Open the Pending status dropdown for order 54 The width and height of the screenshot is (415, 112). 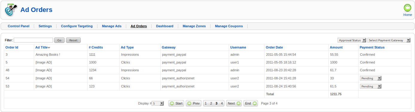(x=370, y=78)
